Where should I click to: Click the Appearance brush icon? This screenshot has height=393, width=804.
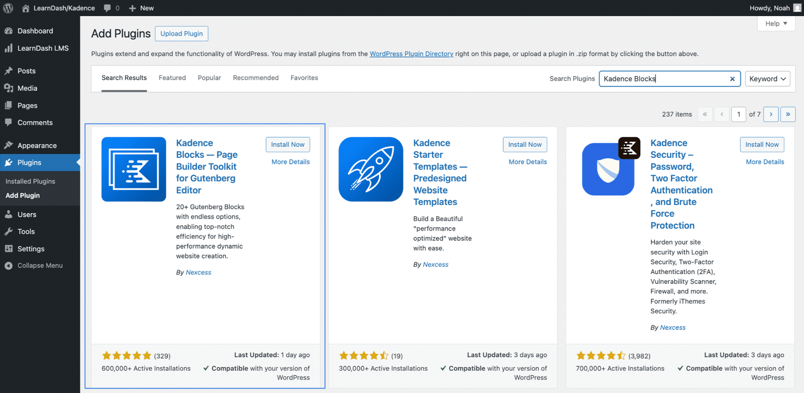pos(9,145)
